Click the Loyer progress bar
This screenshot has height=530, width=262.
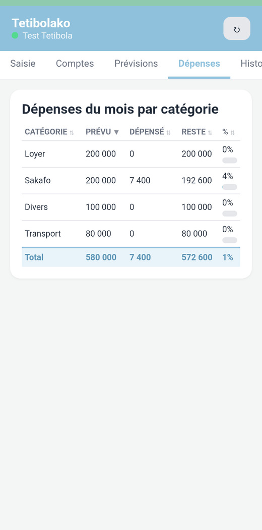click(x=230, y=160)
